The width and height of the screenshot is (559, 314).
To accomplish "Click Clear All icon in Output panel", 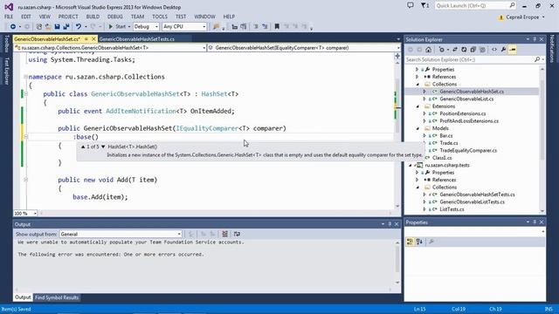I will tap(224, 235).
